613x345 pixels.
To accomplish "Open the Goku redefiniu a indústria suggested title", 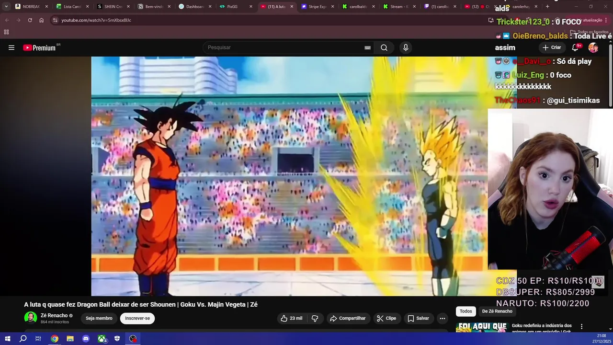I will tap(542, 328).
